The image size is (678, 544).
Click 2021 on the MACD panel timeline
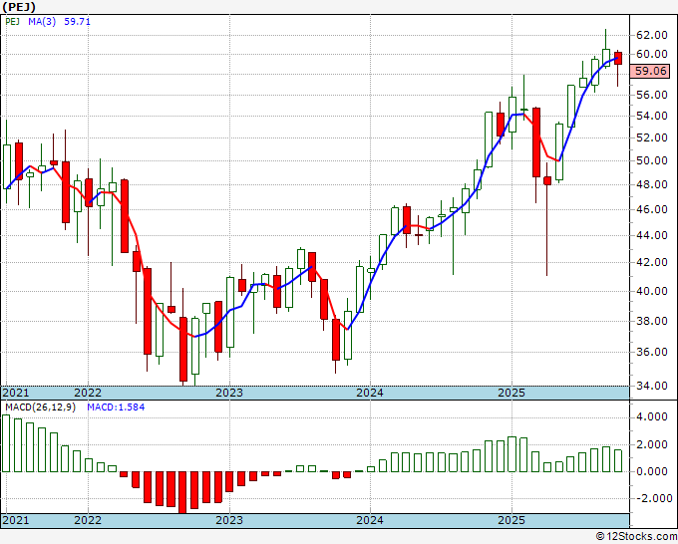point(16,520)
